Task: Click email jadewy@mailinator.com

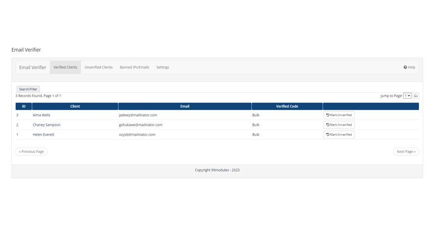Action: [138, 115]
